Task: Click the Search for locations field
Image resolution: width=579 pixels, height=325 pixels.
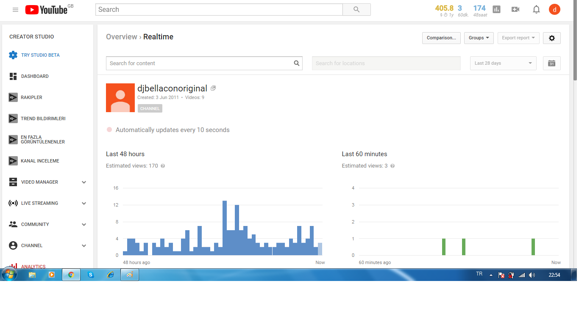Action: point(386,63)
